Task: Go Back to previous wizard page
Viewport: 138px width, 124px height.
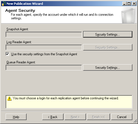Action: pyautogui.click(x=53, y=117)
